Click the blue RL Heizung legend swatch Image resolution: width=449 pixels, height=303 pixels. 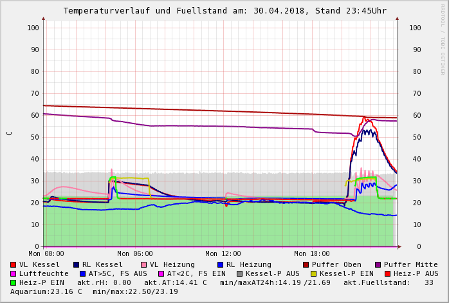[220, 264]
